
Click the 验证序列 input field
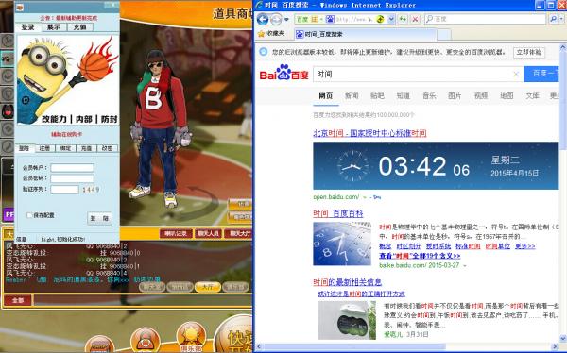click(64, 190)
